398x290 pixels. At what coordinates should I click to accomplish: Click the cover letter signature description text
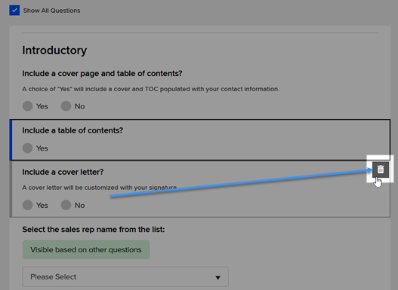(100, 188)
